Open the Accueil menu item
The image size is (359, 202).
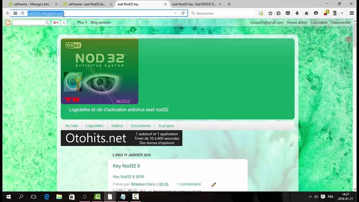72,126
